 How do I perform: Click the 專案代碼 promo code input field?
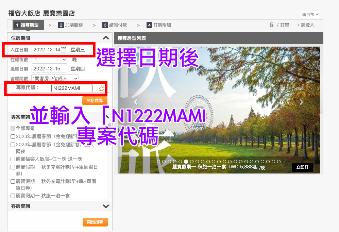[x=72, y=88]
